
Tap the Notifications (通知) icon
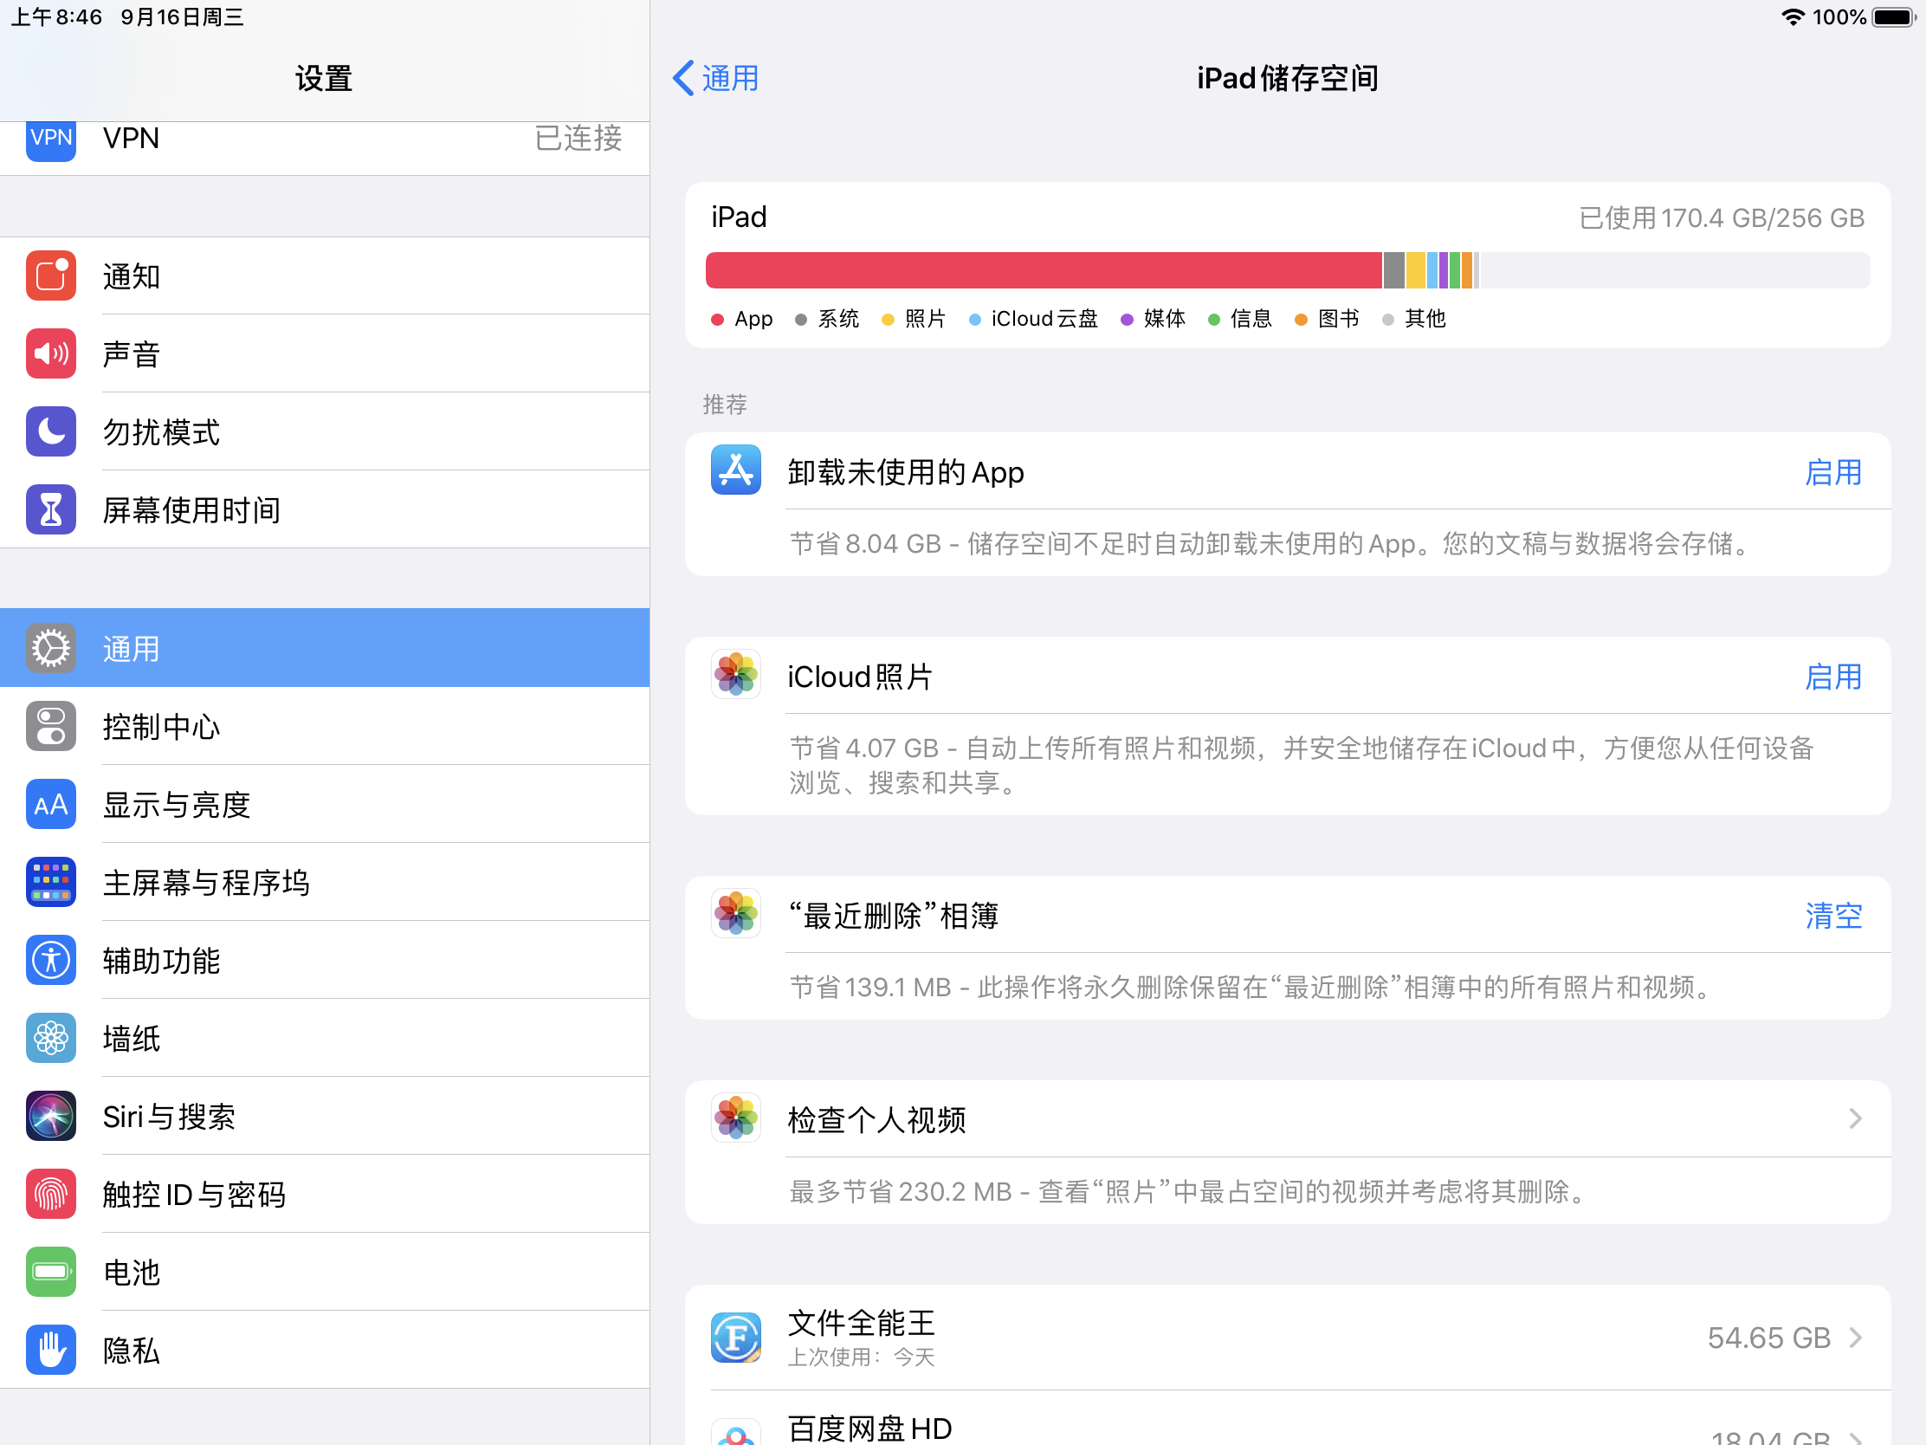point(50,276)
